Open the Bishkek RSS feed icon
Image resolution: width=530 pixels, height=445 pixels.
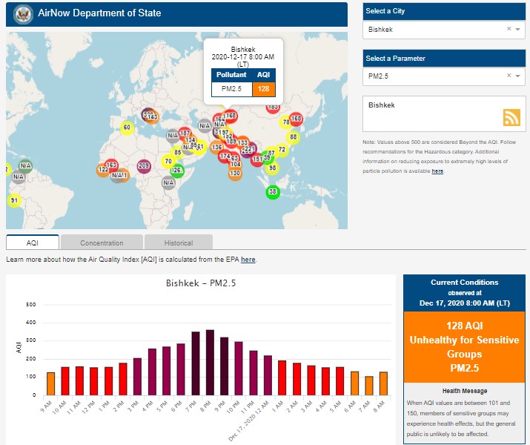511,117
